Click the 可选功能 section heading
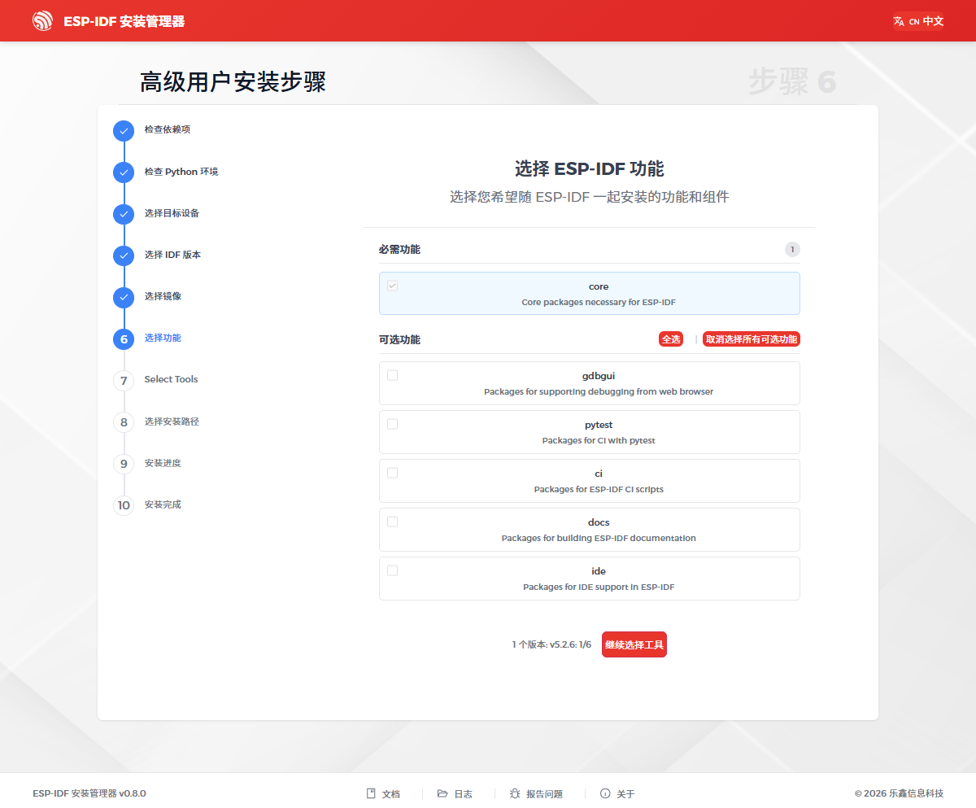Image resolution: width=976 pixels, height=808 pixels. click(399, 339)
